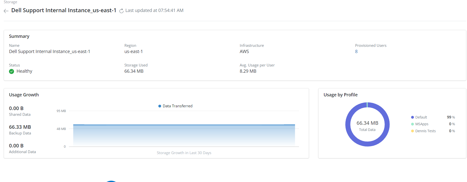Click the green Healthy status checkmark icon
This screenshot has width=467, height=182.
[11, 71]
